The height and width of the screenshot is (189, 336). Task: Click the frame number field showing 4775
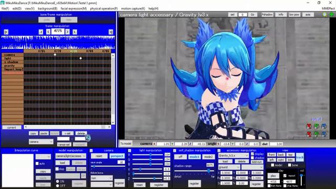tap(58, 31)
